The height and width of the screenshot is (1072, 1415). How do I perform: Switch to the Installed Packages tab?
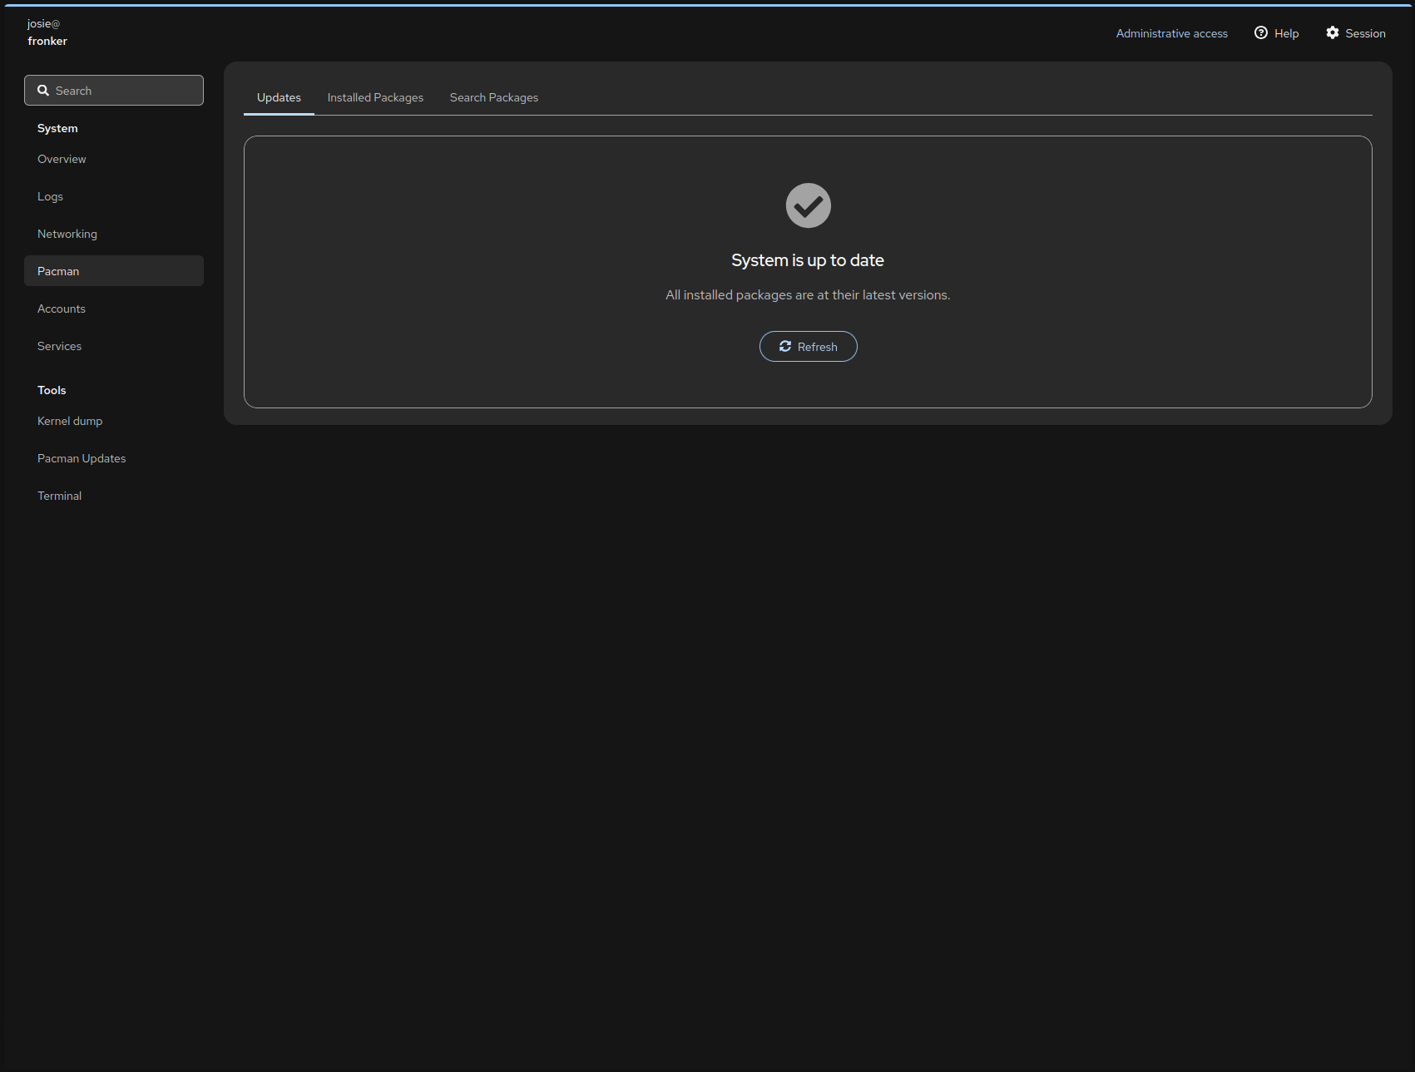tap(375, 97)
